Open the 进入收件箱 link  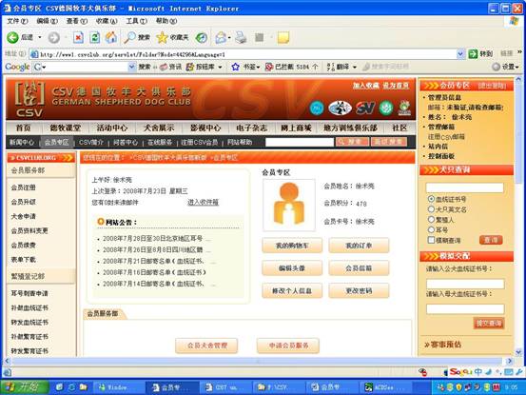coord(203,203)
